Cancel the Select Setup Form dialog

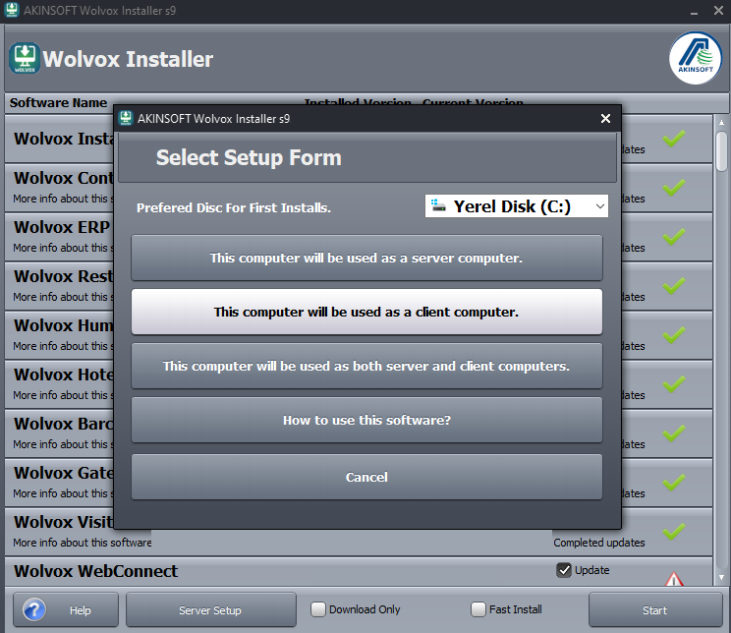(x=366, y=477)
